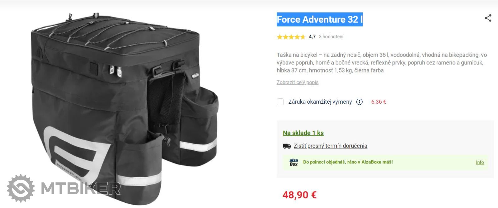Image resolution: width=498 pixels, height=208 pixels.
Task: Expand description via Zobraziť celý popis
Action: pyautogui.click(x=298, y=82)
